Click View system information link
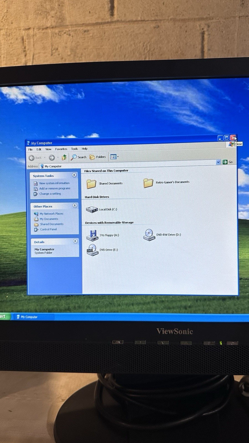Image resolution: width=249 pixels, height=443 pixels. [x=54, y=183]
